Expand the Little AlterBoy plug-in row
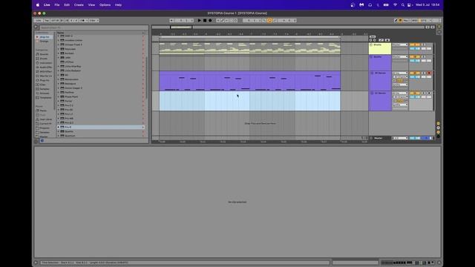The image size is (475, 267). point(59,66)
